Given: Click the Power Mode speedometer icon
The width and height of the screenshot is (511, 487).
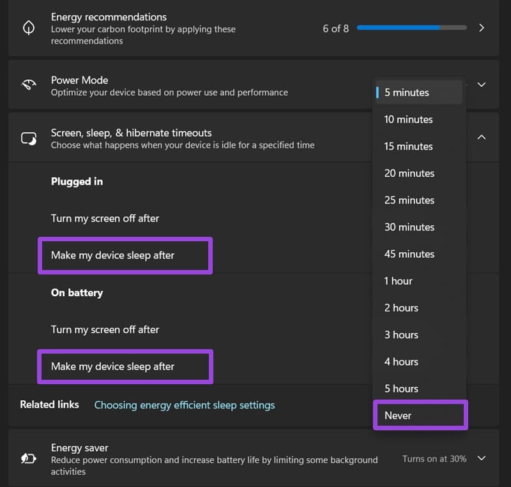Looking at the screenshot, I should point(28,84).
